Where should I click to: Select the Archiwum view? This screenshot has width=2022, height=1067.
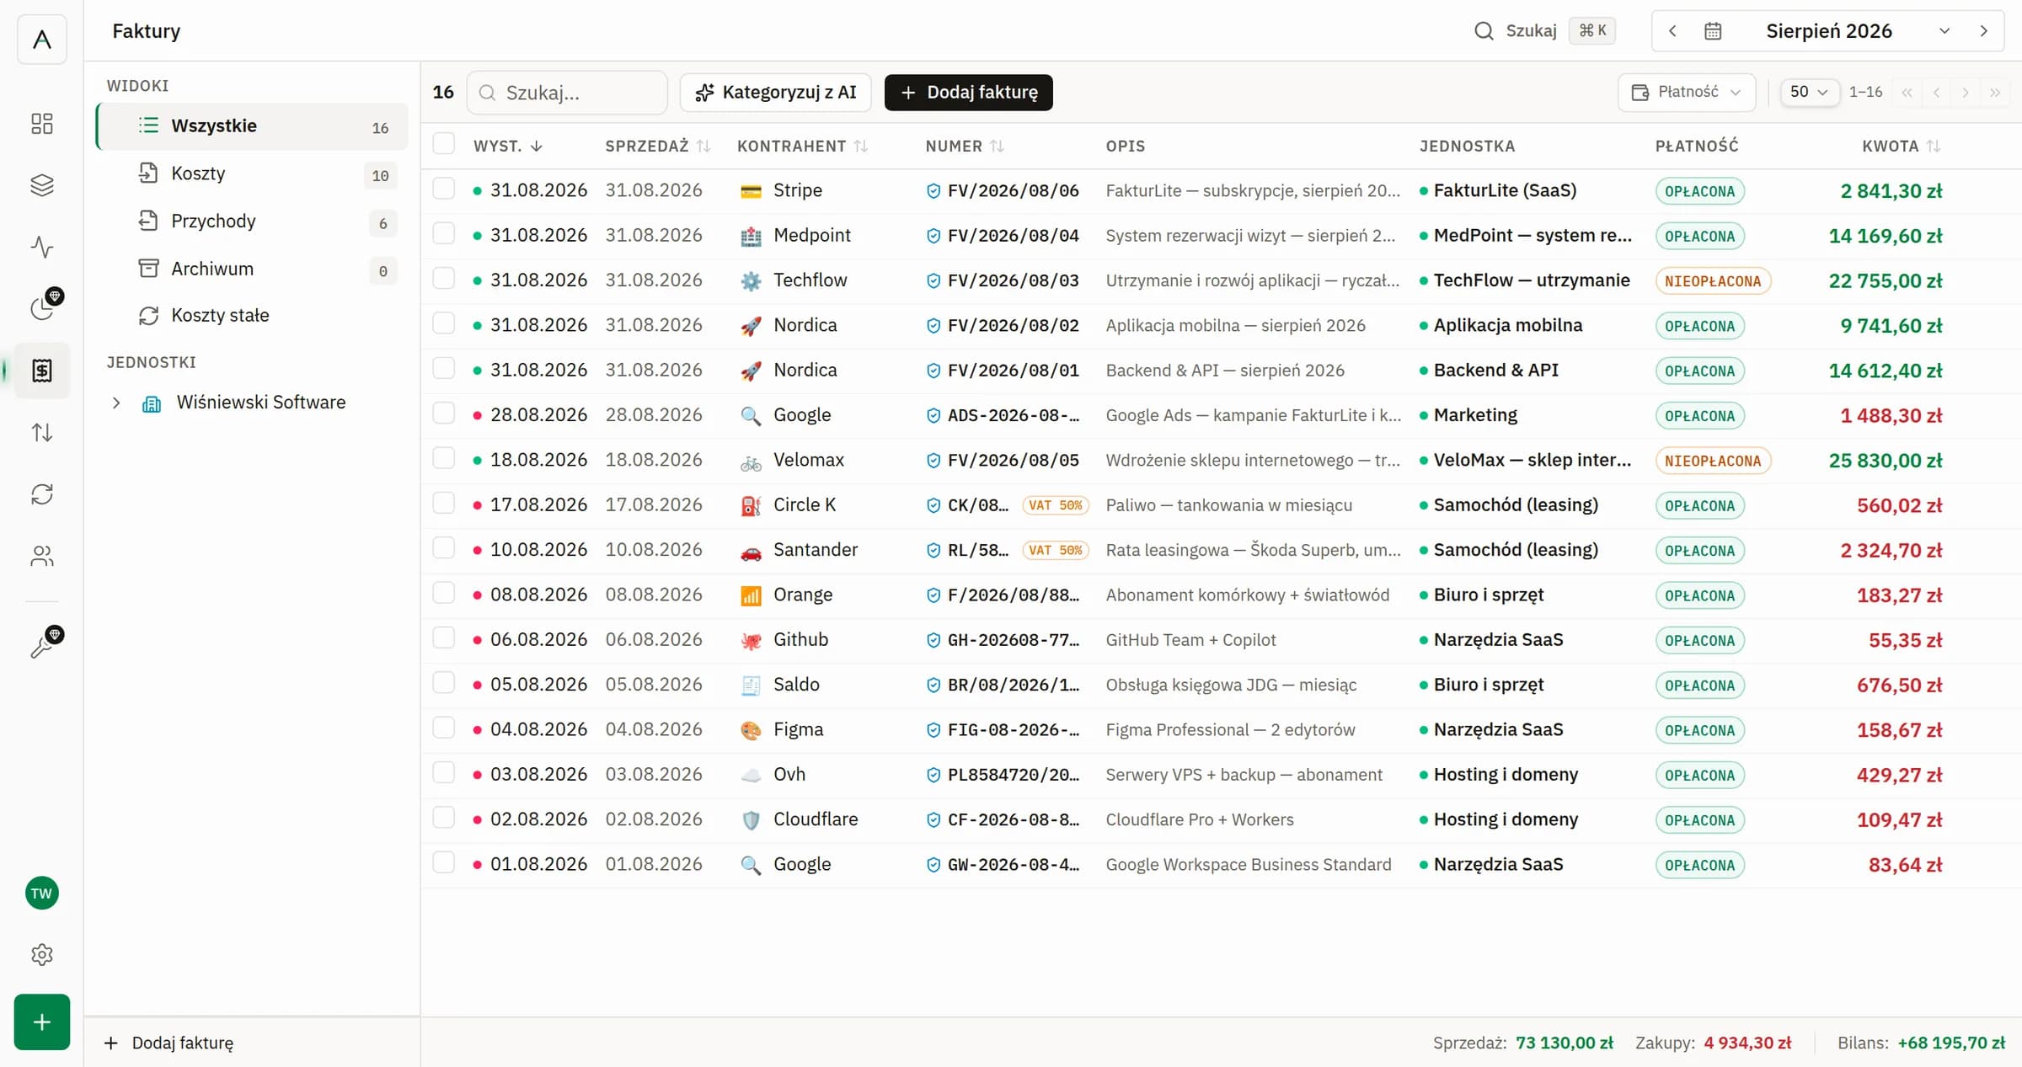(x=253, y=269)
